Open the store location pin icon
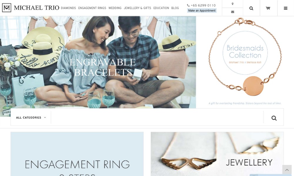This screenshot has width=294, height=176. click(x=233, y=4)
